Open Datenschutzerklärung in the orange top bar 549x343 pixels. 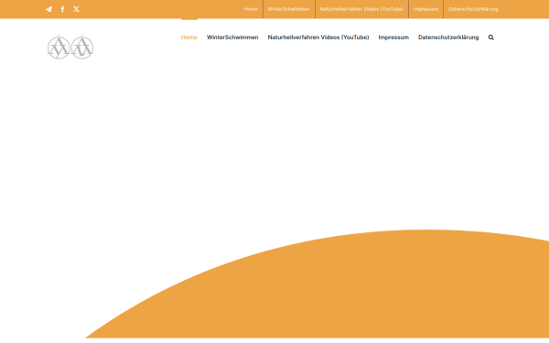pos(473,9)
